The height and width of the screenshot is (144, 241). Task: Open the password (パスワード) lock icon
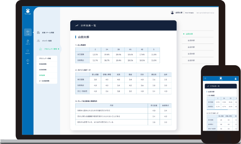tap(28, 42)
